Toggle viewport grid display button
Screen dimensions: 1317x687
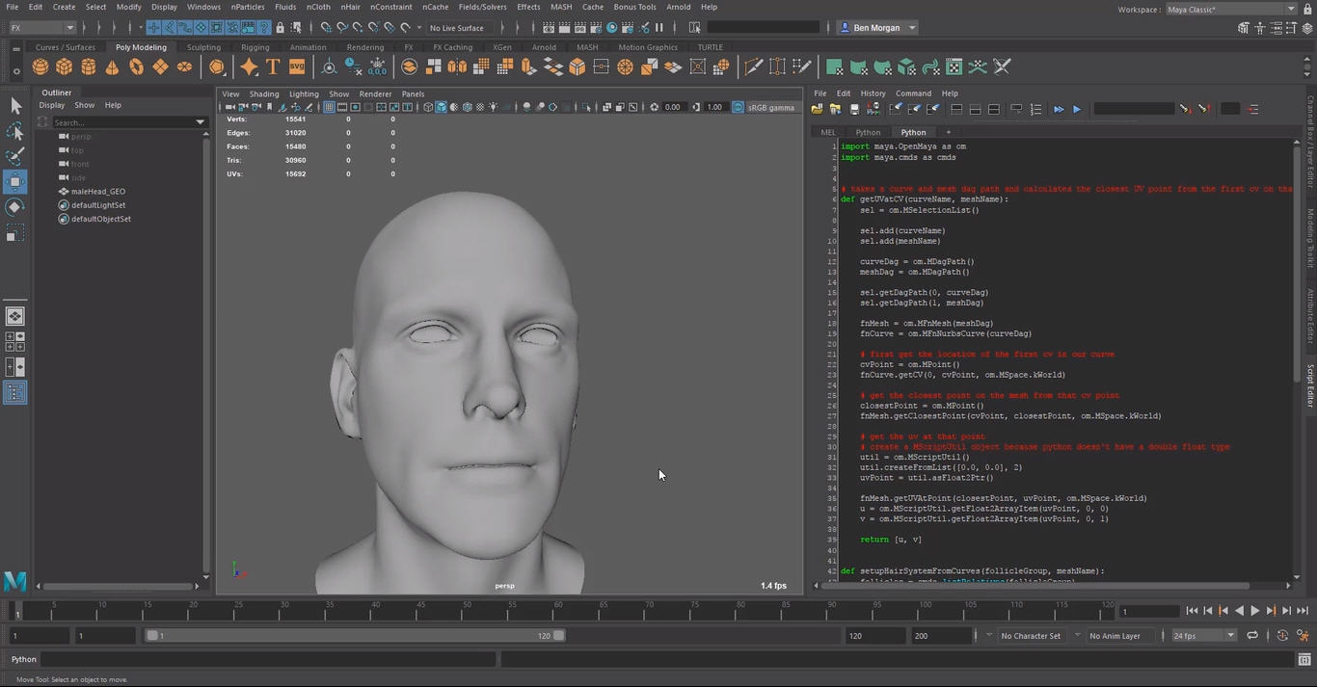pyautogui.click(x=329, y=107)
